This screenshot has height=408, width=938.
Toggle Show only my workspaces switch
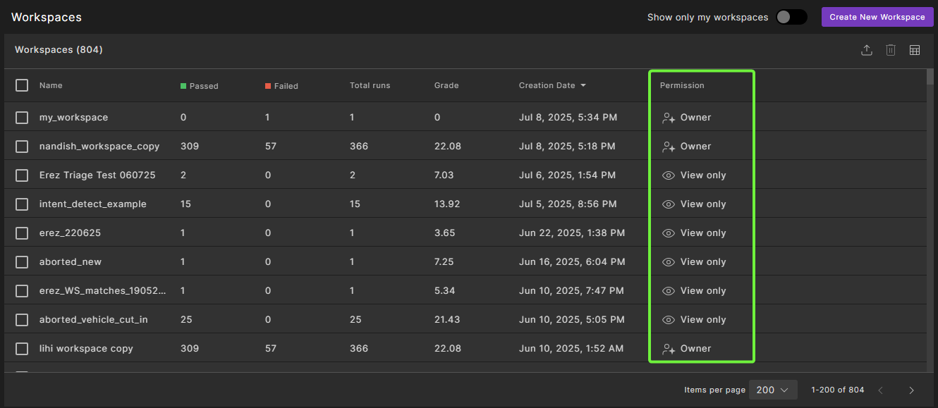tap(791, 17)
